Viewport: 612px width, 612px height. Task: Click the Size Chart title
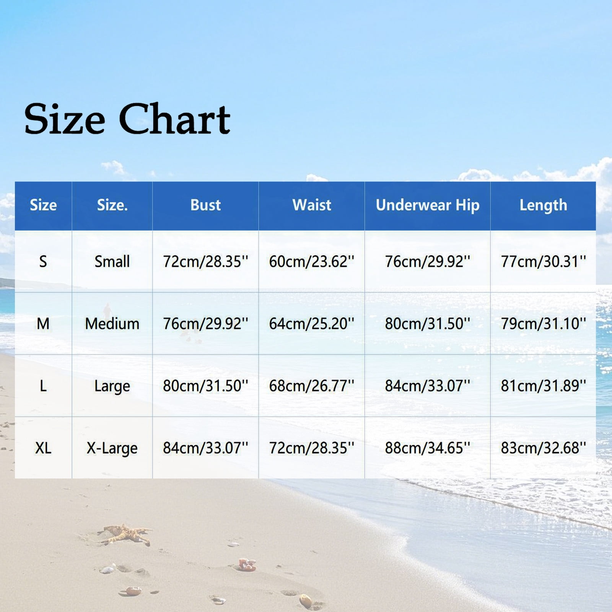tap(127, 119)
